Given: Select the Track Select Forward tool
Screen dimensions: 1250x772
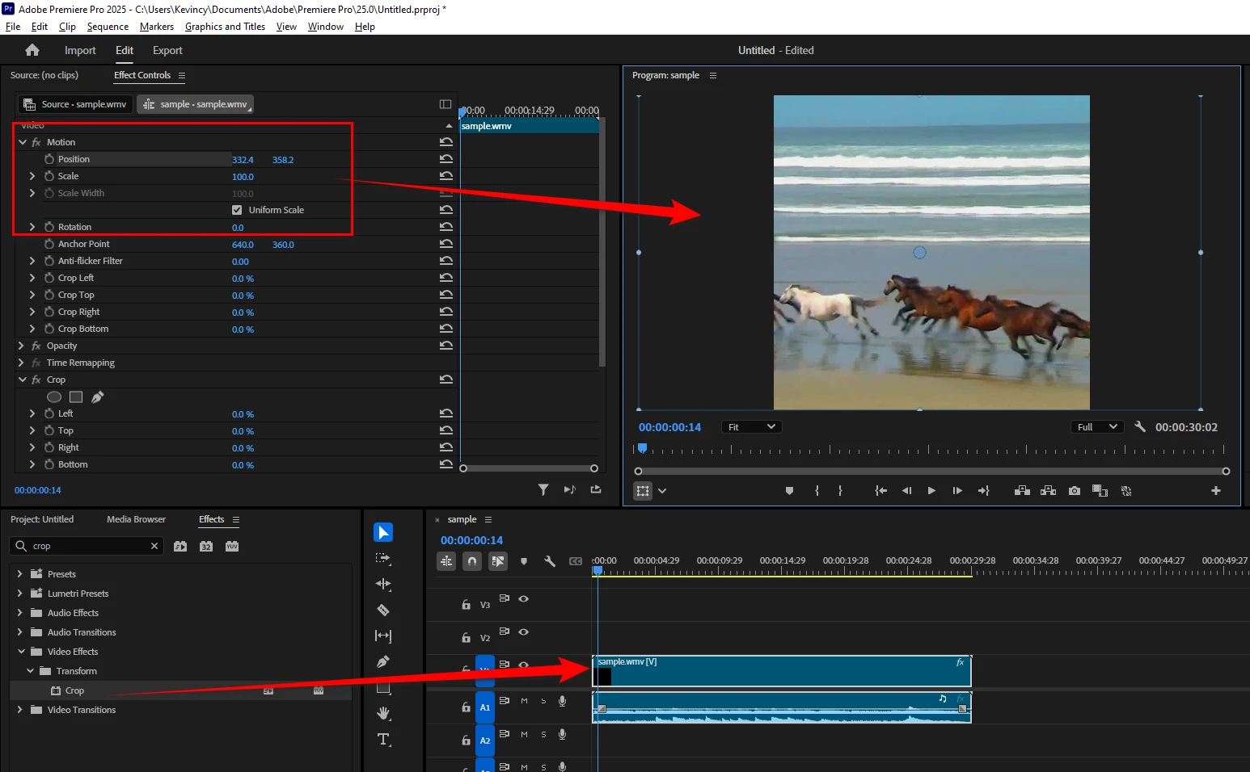Looking at the screenshot, I should (383, 558).
